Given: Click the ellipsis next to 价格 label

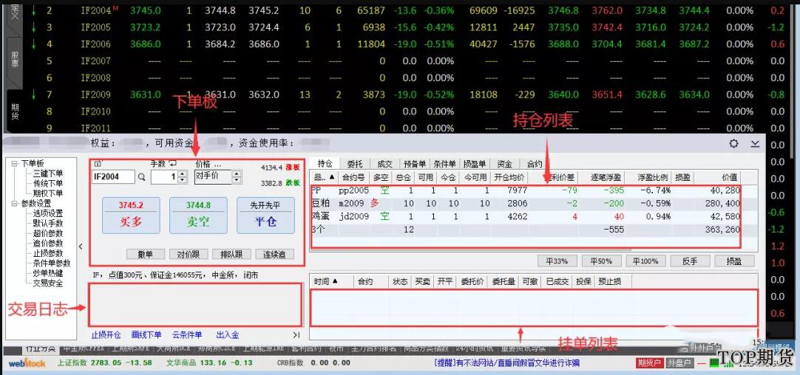Looking at the screenshot, I should click(x=217, y=164).
